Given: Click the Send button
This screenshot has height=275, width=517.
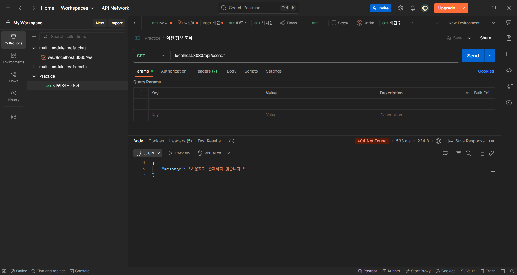Looking at the screenshot, I should pos(473,56).
